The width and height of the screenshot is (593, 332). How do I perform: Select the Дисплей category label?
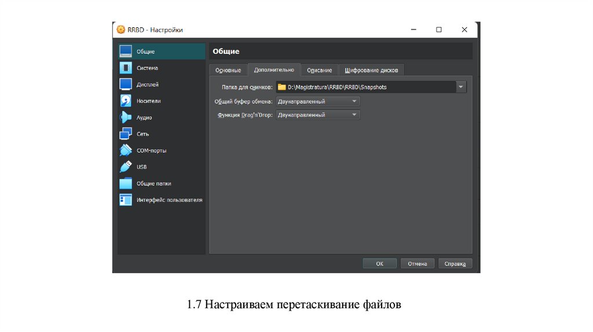click(x=148, y=84)
